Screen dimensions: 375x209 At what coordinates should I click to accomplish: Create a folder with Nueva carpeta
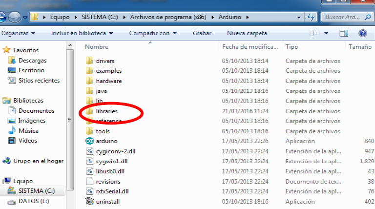click(247, 34)
